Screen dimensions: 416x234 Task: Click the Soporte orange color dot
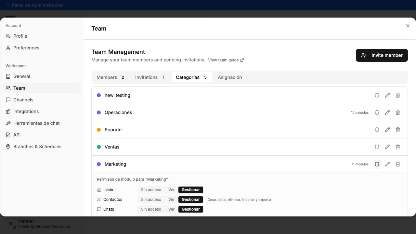click(99, 130)
